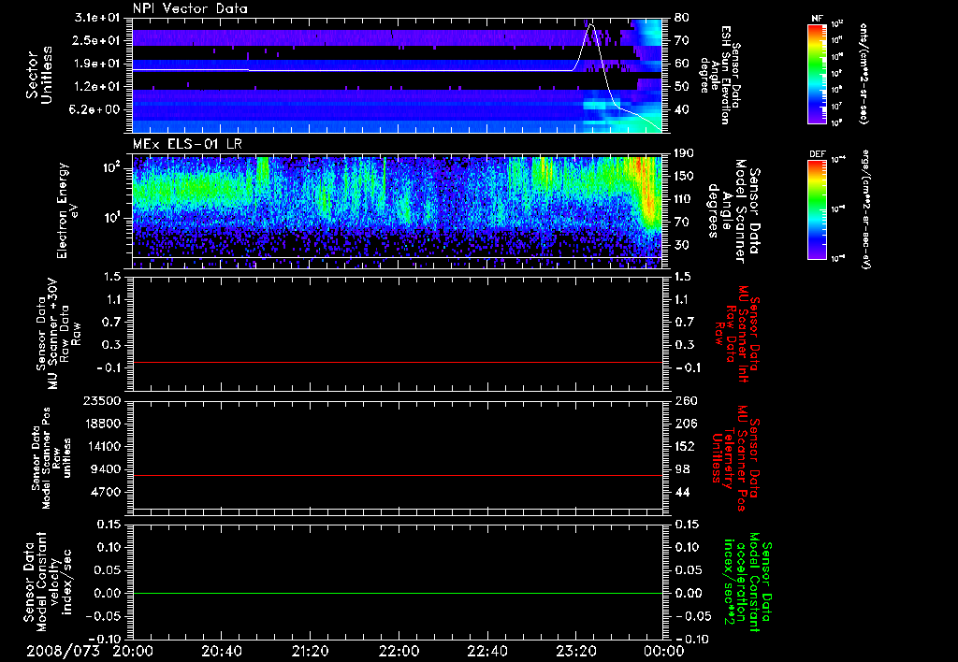Click the ergs/(cm**2-sr-sec-eV) units label
The image size is (958, 662).
pyautogui.click(x=865, y=209)
